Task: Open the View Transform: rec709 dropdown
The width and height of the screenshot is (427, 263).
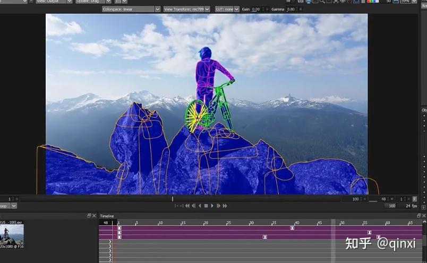Action: (186, 9)
